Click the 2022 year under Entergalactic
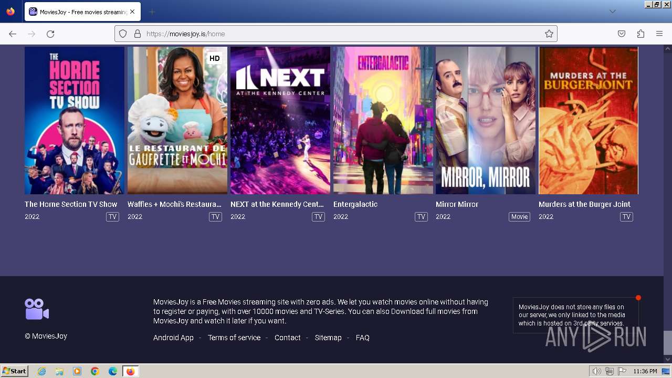 [341, 216]
